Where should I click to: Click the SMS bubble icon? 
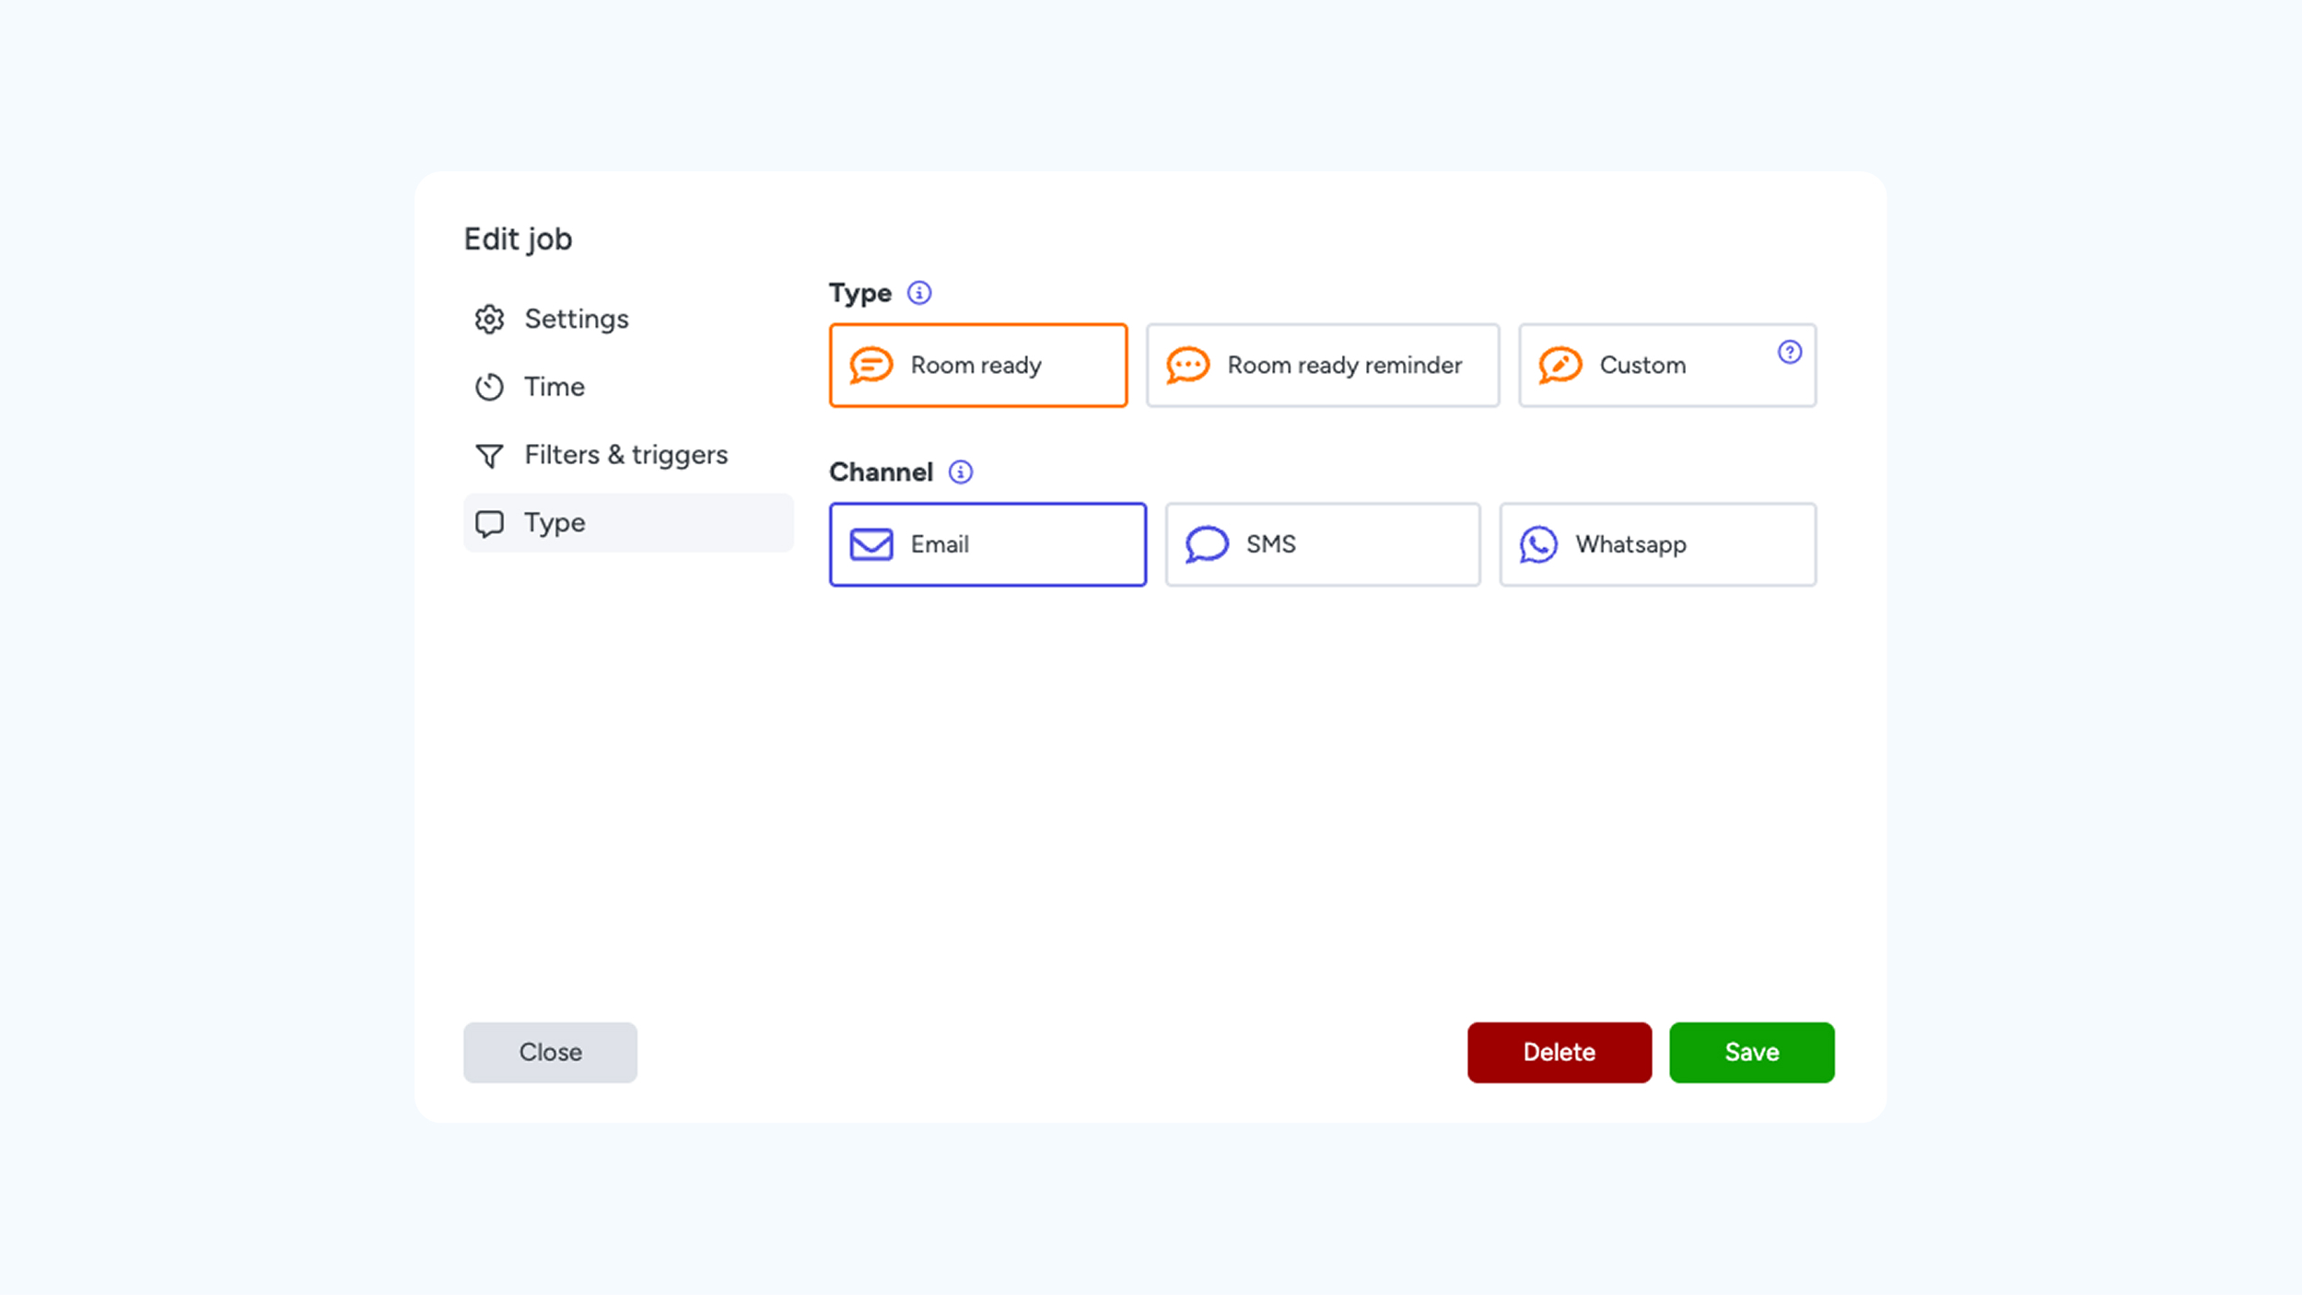1207,544
